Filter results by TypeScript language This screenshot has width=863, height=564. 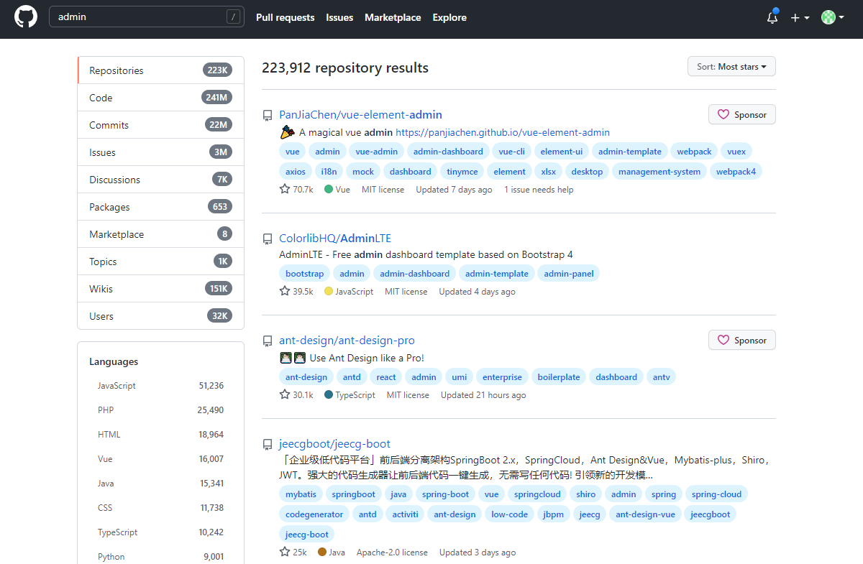pos(119,532)
